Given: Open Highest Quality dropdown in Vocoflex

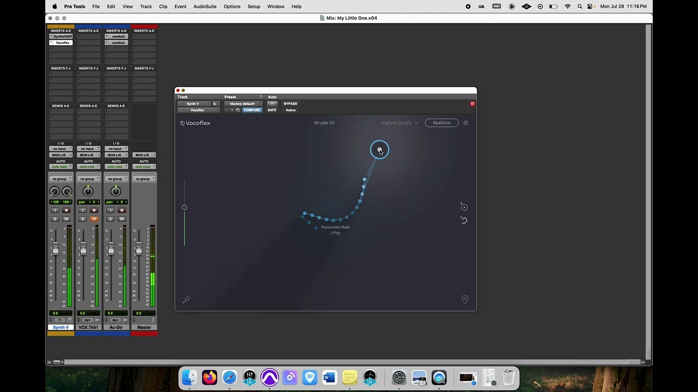Looking at the screenshot, I should pyautogui.click(x=400, y=123).
